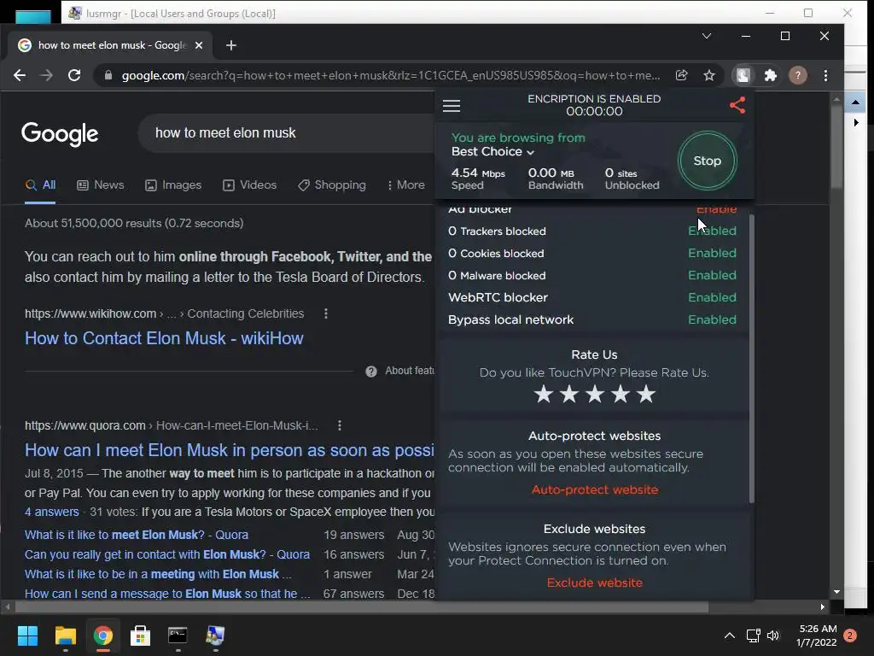Open the lusrmgr taskbar icon
The width and height of the screenshot is (874, 656).
tap(215, 635)
